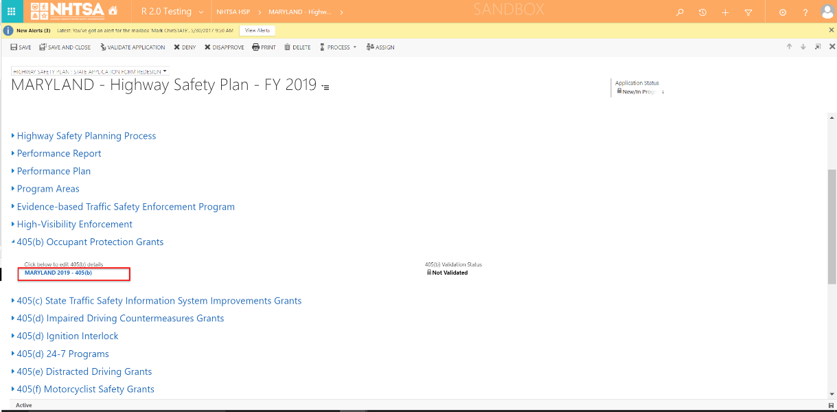Screen dimensions: 837x412
Task: Open the app launcher grid icon
Action: [x=12, y=12]
